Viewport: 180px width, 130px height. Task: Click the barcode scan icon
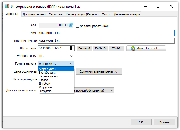[72, 48]
